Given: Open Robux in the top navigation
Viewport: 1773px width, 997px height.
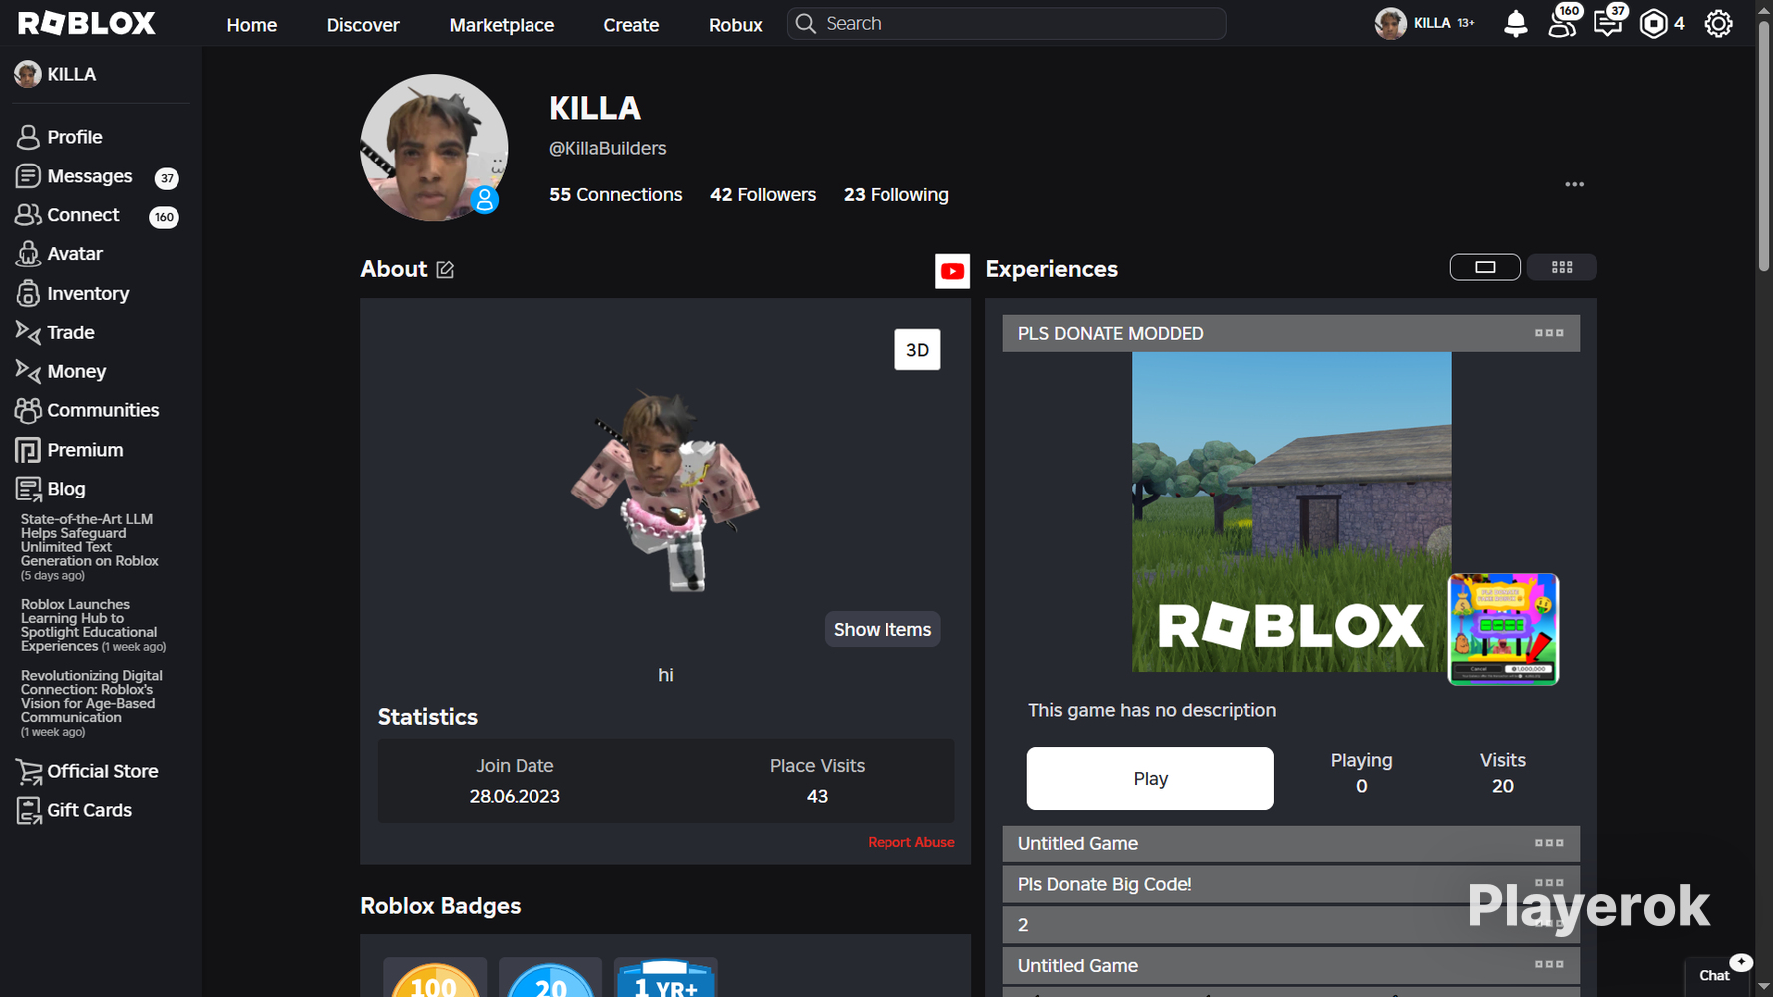Looking at the screenshot, I should [x=736, y=25].
